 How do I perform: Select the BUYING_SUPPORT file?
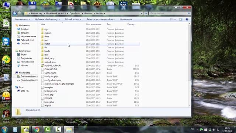tap(53, 66)
